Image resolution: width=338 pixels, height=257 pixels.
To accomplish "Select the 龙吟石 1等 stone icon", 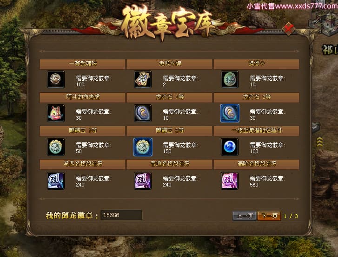I will [x=142, y=113].
